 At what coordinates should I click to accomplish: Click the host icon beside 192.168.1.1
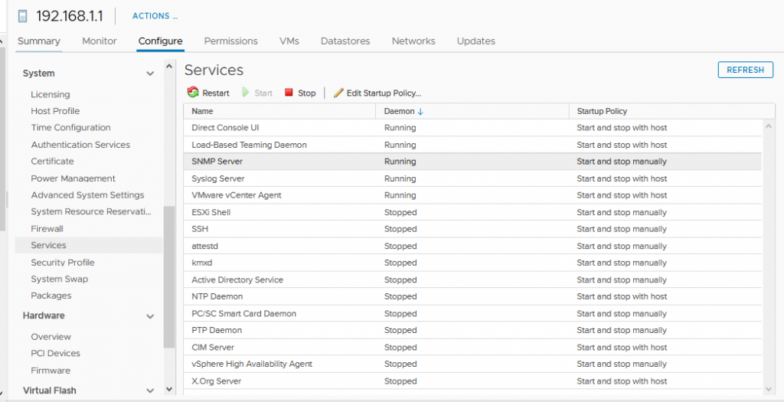(22, 16)
